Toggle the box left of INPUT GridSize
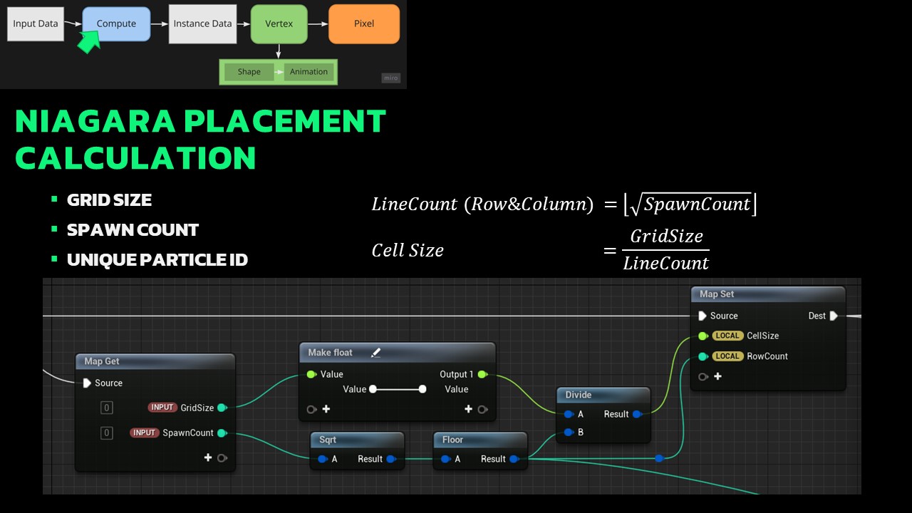Viewport: 912px width, 513px height. pyautogui.click(x=106, y=408)
